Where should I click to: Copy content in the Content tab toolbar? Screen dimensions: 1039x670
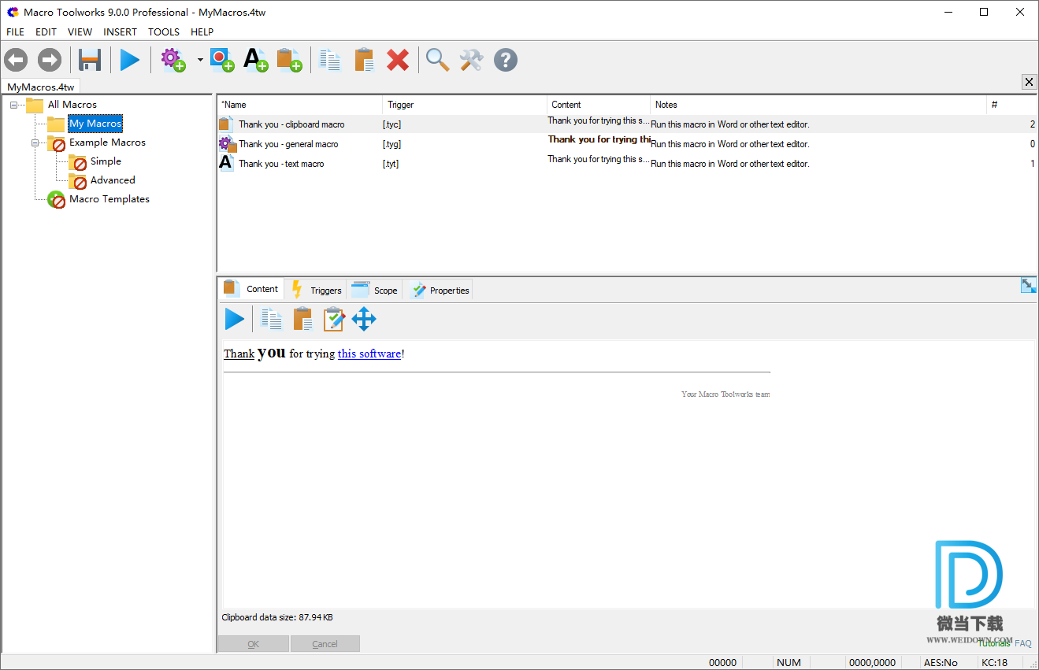[272, 319]
